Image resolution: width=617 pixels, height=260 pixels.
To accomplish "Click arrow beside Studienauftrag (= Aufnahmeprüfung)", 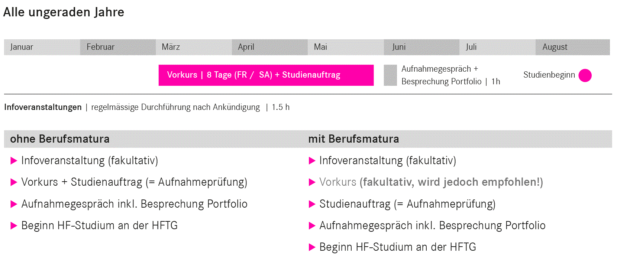I will click(312, 204).
